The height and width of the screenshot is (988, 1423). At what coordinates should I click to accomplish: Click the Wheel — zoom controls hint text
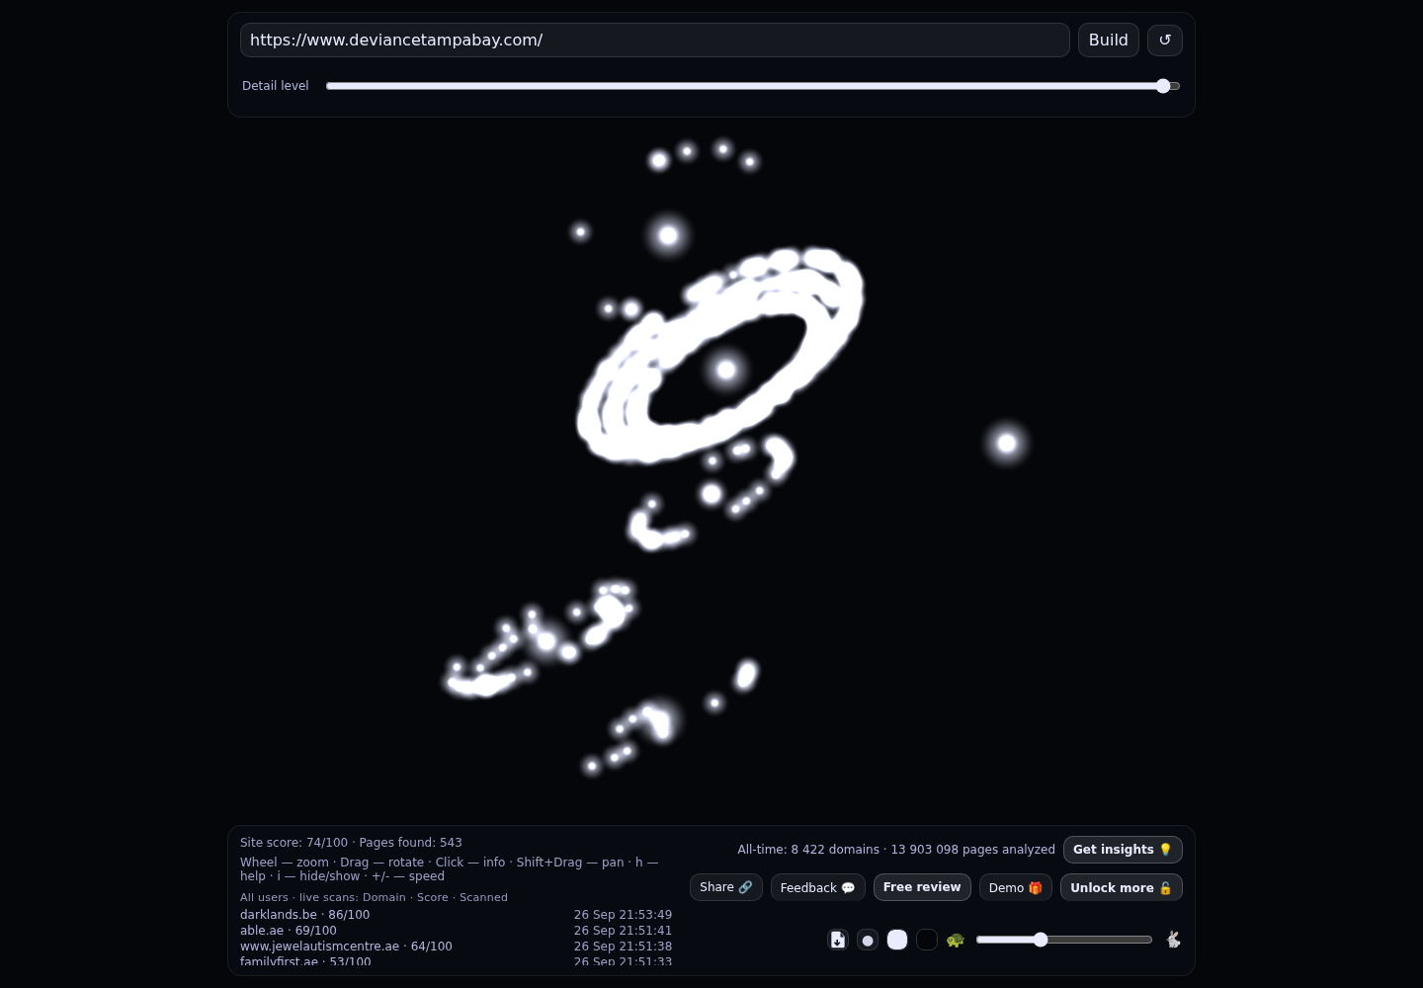450,869
